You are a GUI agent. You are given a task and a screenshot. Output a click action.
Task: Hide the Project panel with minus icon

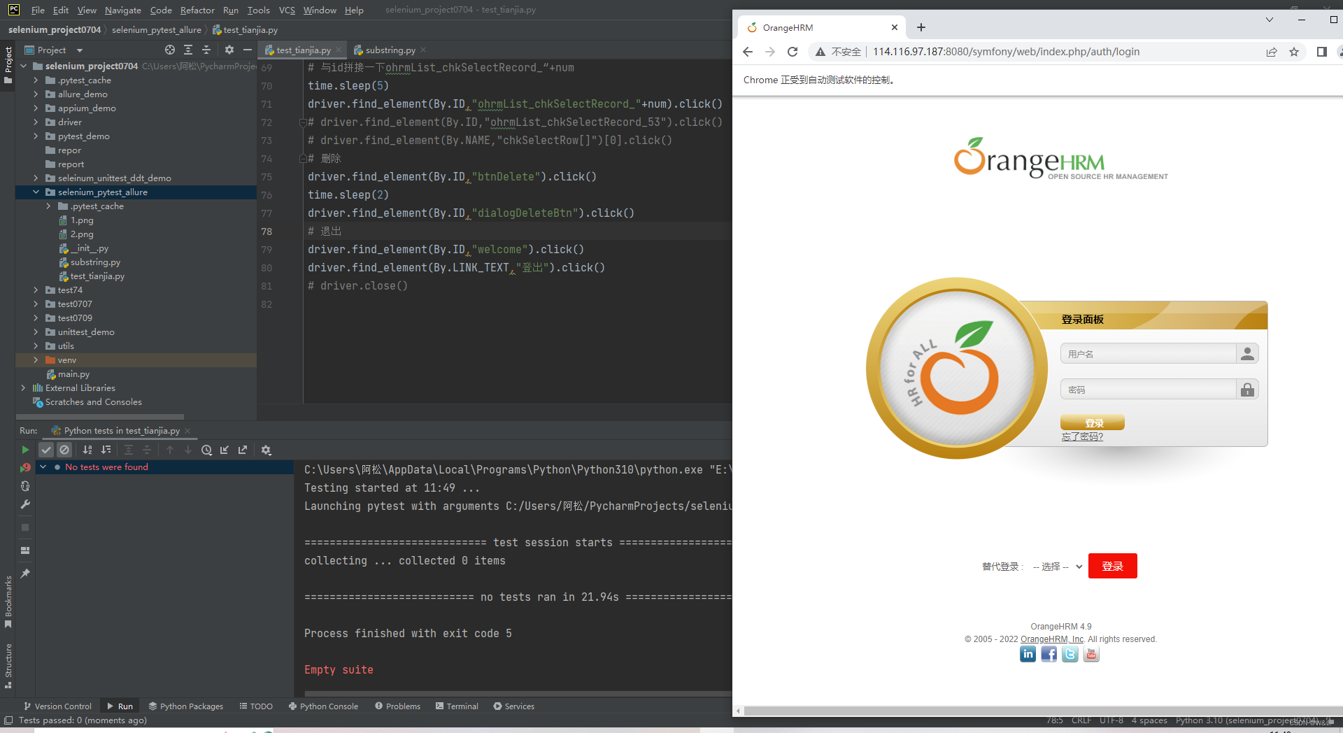coord(247,50)
